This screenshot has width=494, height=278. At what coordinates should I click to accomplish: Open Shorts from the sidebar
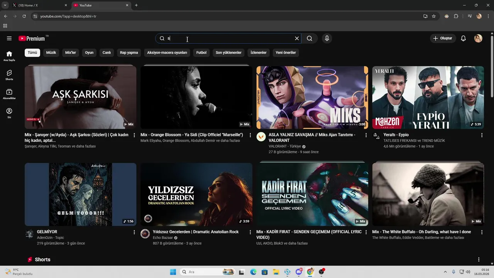click(x=9, y=75)
